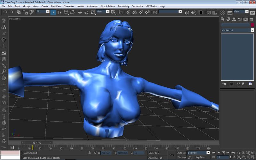Click the key icon for Set Keys
Image resolution: width=256 pixels, height=160 pixels.
coord(172,155)
